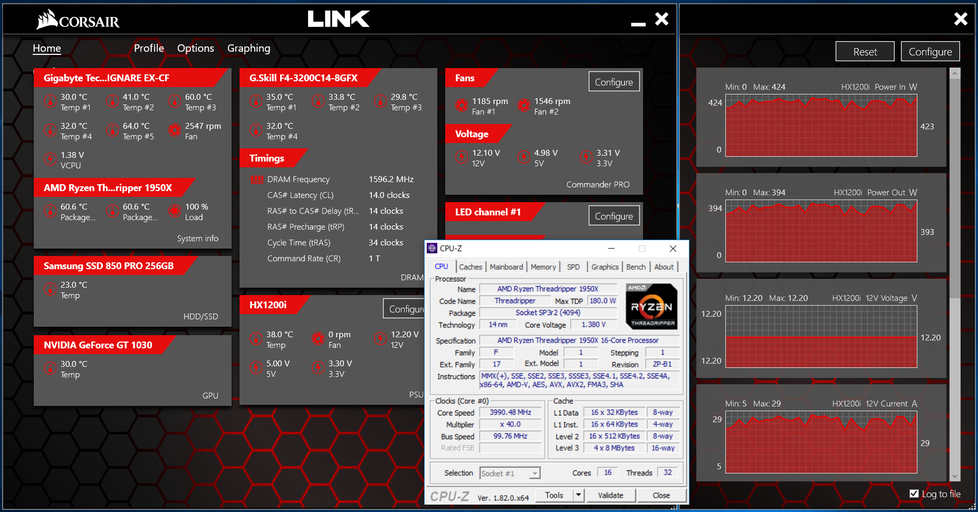Screen dimensions: 978x512
Task: Click the HX1200i 12V Current graph
Action: [821, 442]
